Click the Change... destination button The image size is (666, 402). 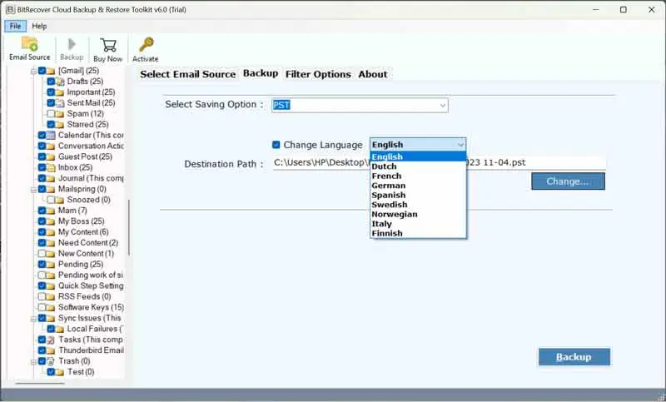point(568,181)
